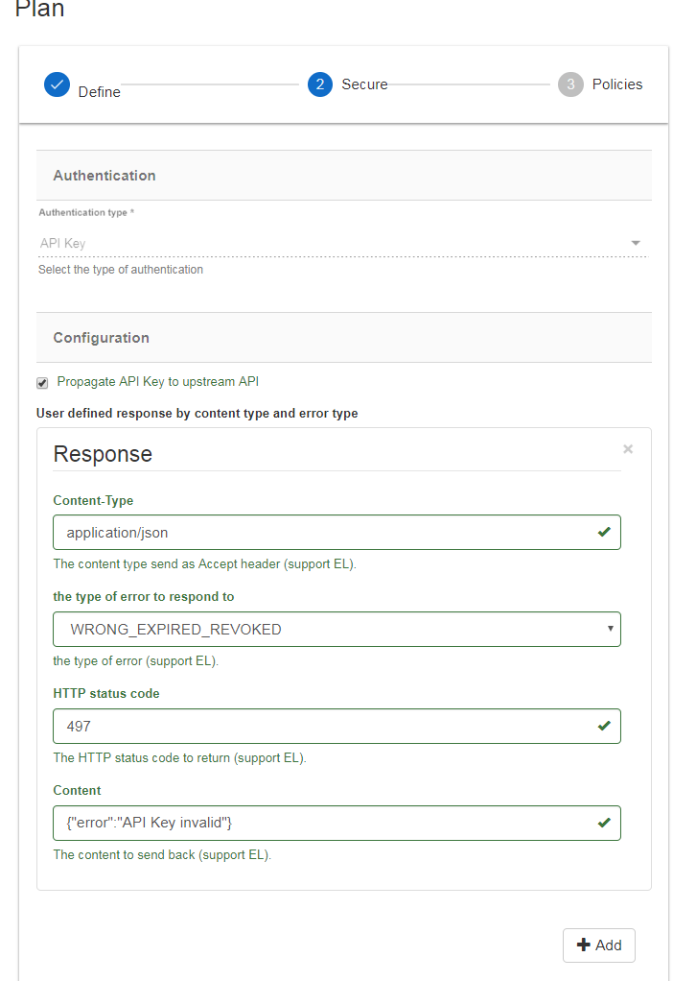Click the completed Define step checkmark icon
Screen dimensions: 673x981
[x=57, y=84]
